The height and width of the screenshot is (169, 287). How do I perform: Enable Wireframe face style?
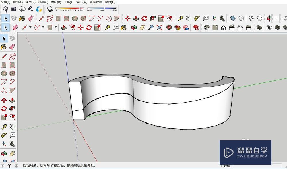[251, 18]
